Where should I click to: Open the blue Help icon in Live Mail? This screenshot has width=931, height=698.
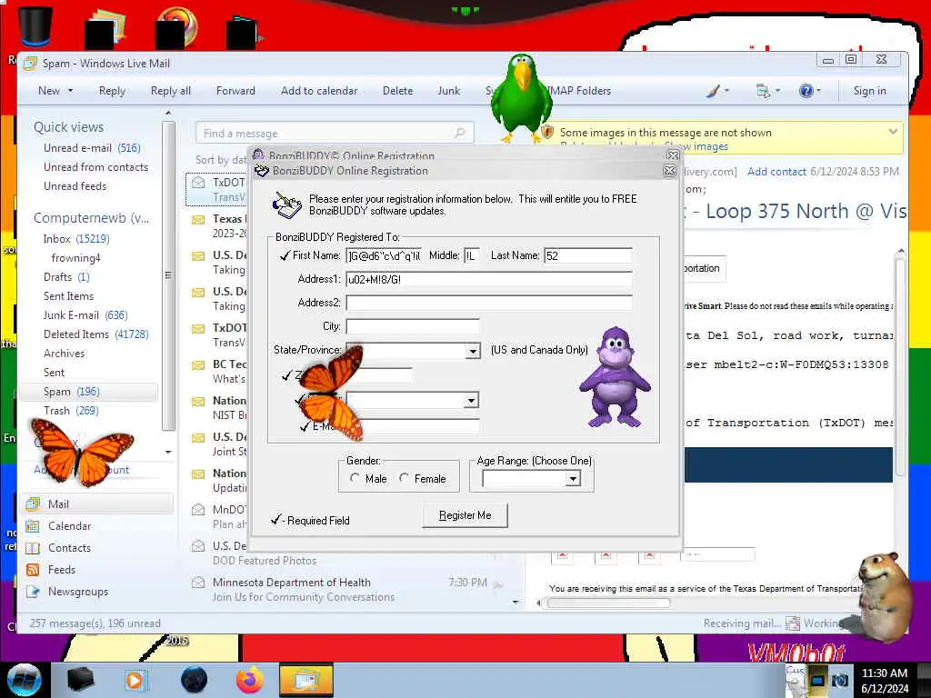point(806,91)
